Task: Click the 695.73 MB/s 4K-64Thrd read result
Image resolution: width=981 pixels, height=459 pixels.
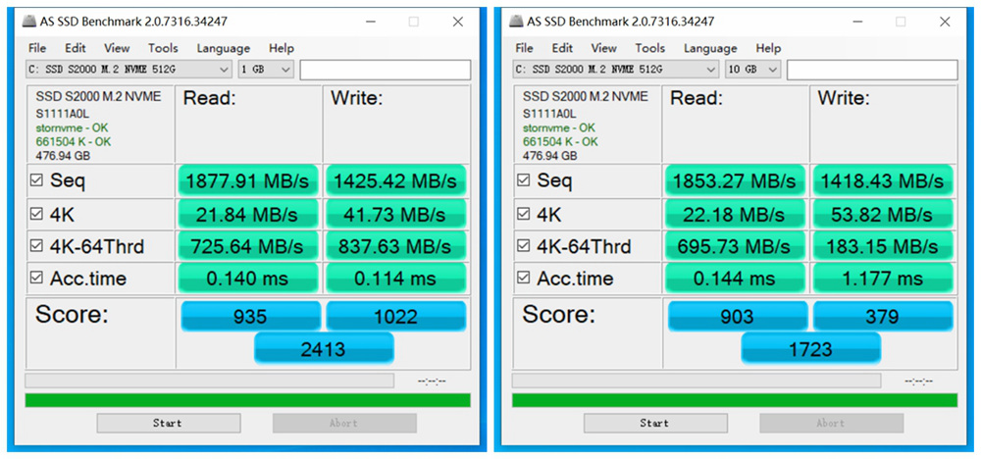Action: click(735, 246)
